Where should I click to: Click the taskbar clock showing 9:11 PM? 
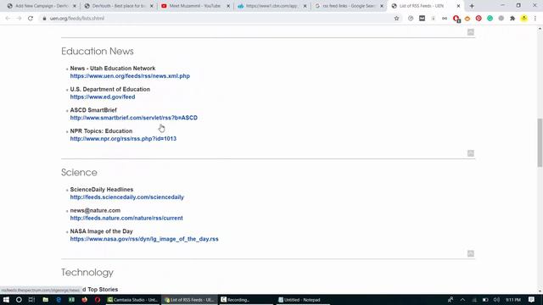512,300
